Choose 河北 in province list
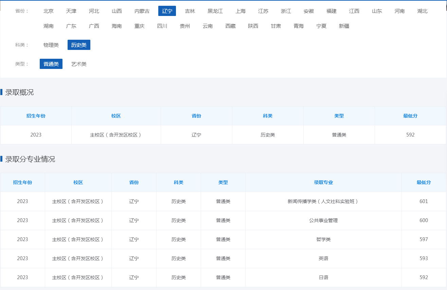This screenshot has height=290, width=447. click(94, 11)
